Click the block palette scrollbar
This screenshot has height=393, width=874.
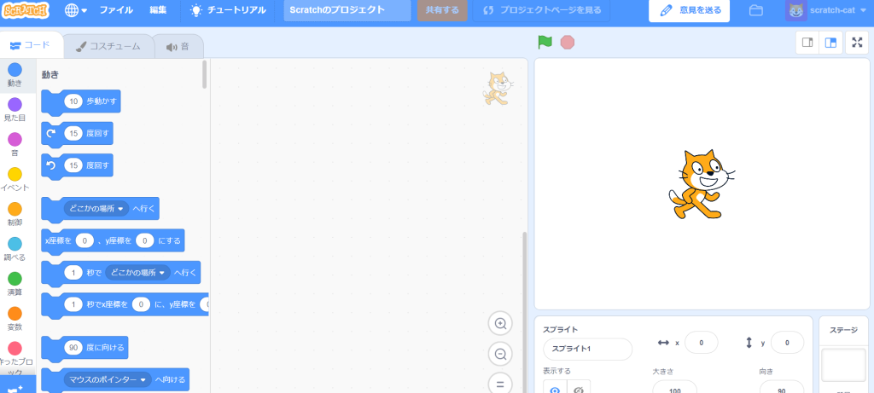click(x=205, y=74)
